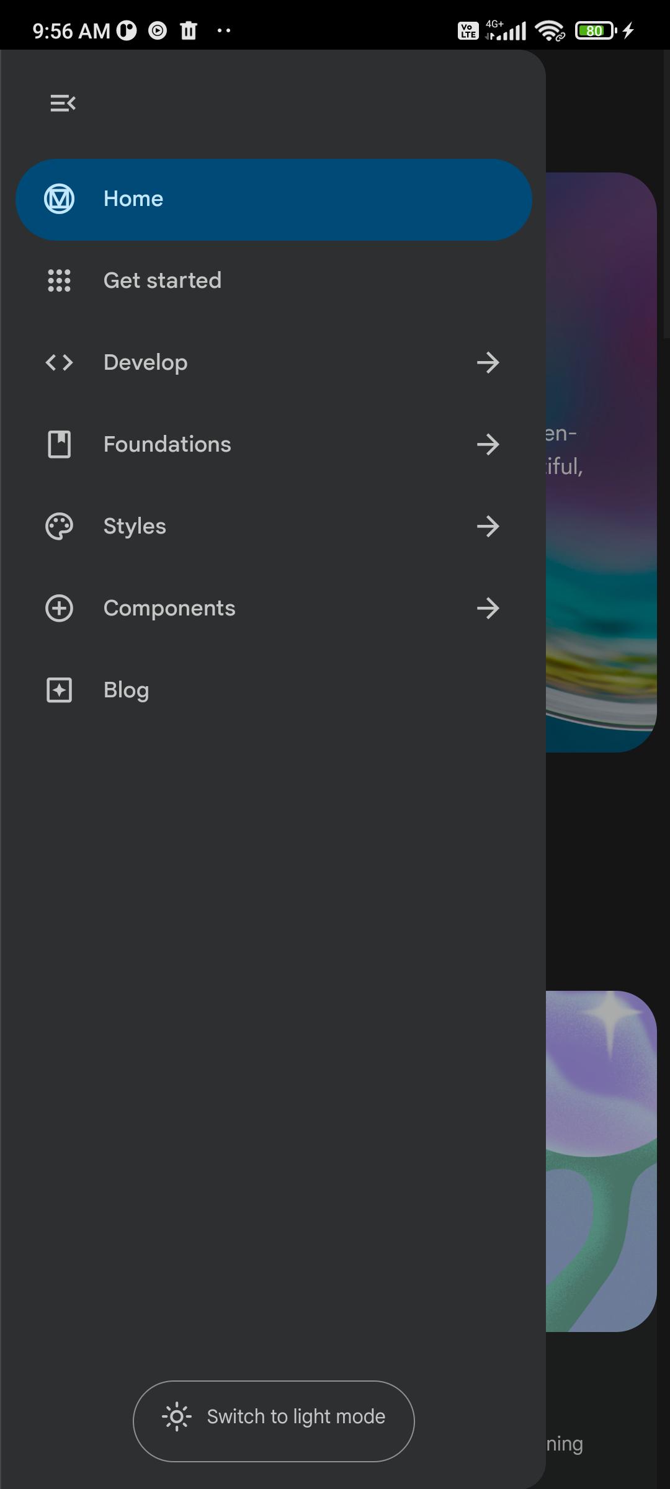Tap the palette Styles icon
Image resolution: width=670 pixels, height=1489 pixels.
click(x=60, y=526)
